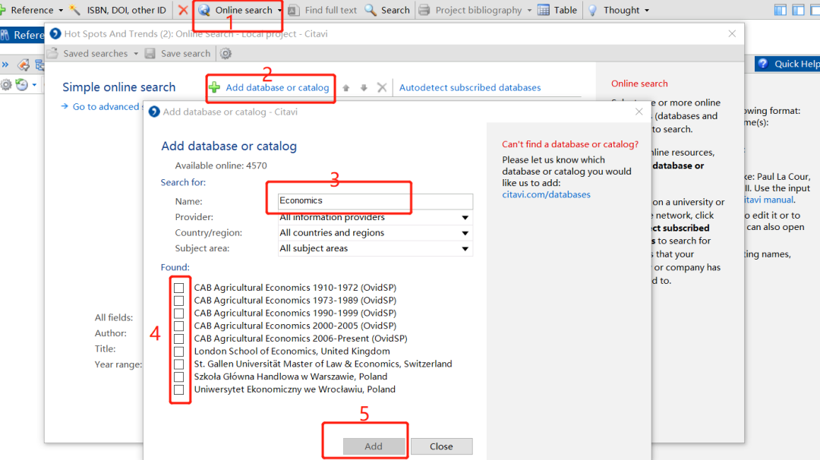Check Uniwersytet Ekonomiczny we Wrocławiu checkbox
Screen dimensions: 820x460
coord(179,389)
